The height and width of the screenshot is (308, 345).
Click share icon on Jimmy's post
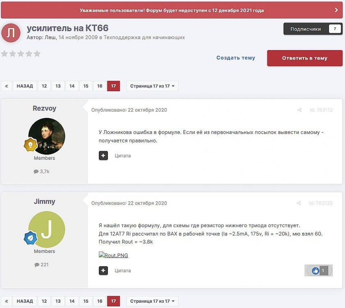coord(299,203)
